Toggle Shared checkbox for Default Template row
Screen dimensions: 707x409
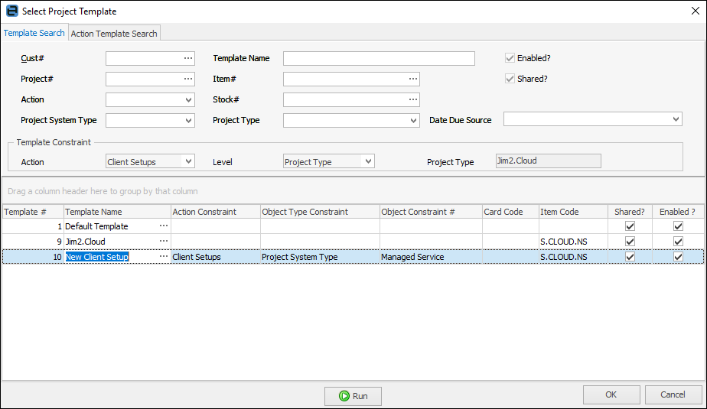(x=630, y=226)
